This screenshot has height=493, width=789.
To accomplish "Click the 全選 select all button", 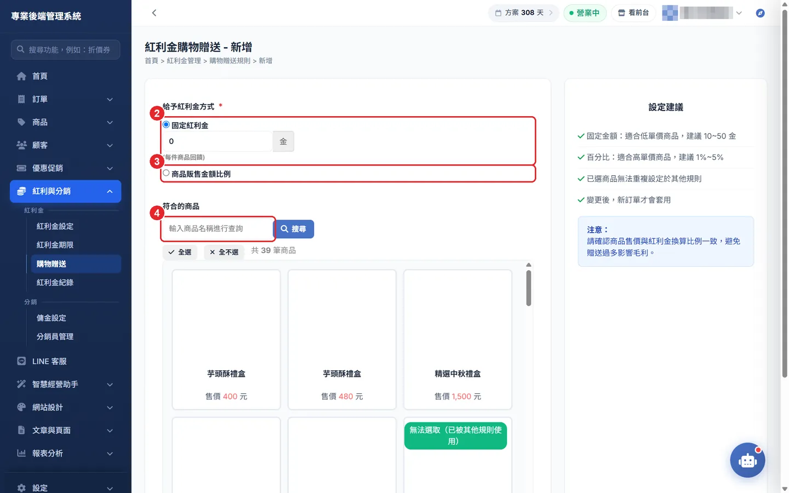I will coord(180,252).
